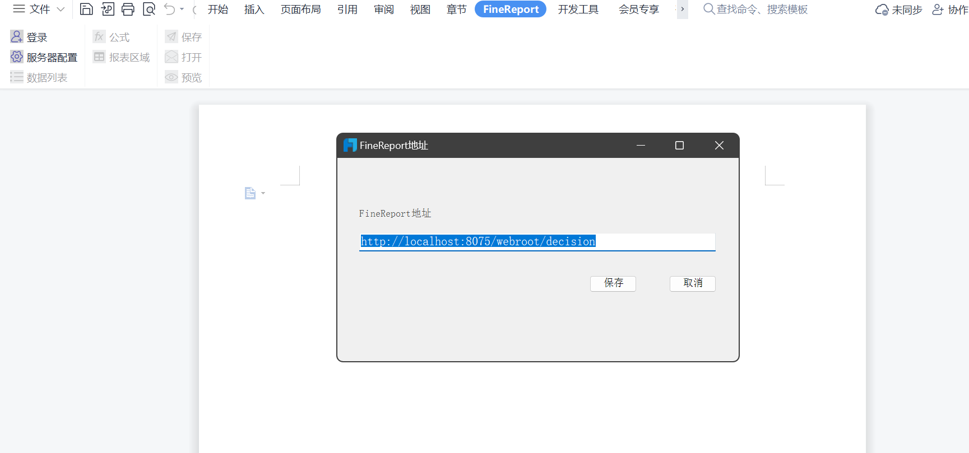Image resolution: width=969 pixels, height=453 pixels.
Task: Open the 页面布局 tab
Action: (301, 10)
